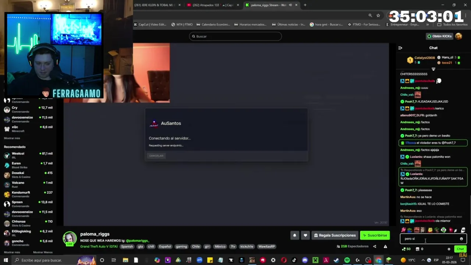The width and height of the screenshot is (471, 265).
Task: Open File Explorer from the taskbar
Action: [x=125, y=260]
